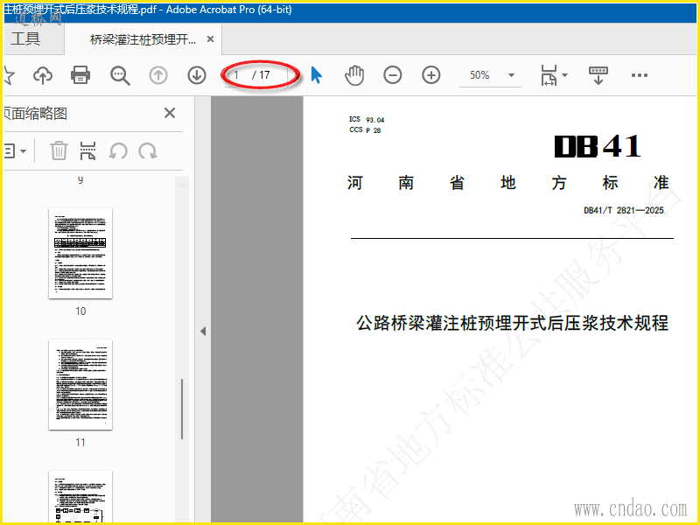
Task: Collapse the navigation pane with left arrow
Action: tap(203, 332)
